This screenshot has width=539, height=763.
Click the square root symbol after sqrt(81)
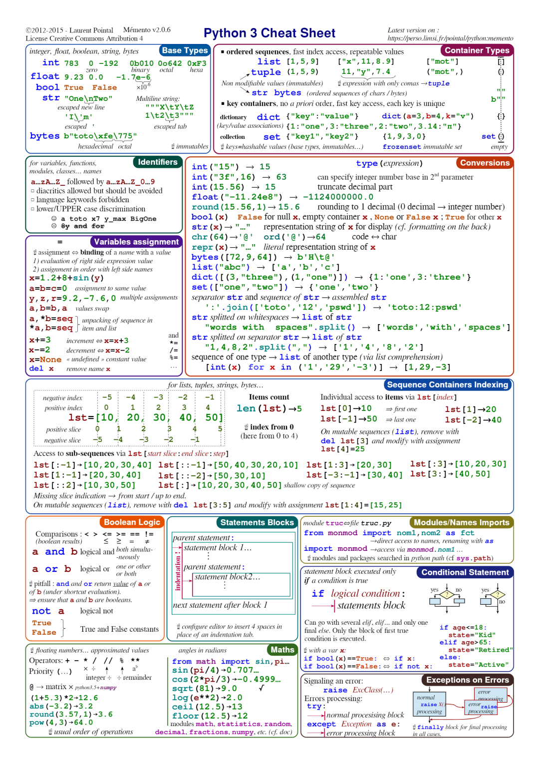[261, 688]
